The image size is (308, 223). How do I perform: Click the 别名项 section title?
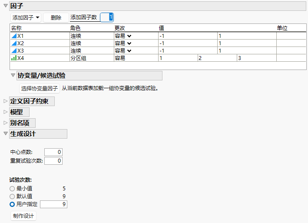coord(20,123)
